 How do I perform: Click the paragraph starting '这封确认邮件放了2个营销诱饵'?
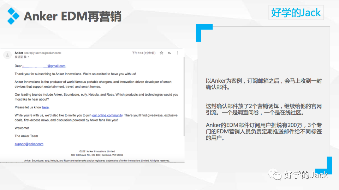tap(264, 109)
